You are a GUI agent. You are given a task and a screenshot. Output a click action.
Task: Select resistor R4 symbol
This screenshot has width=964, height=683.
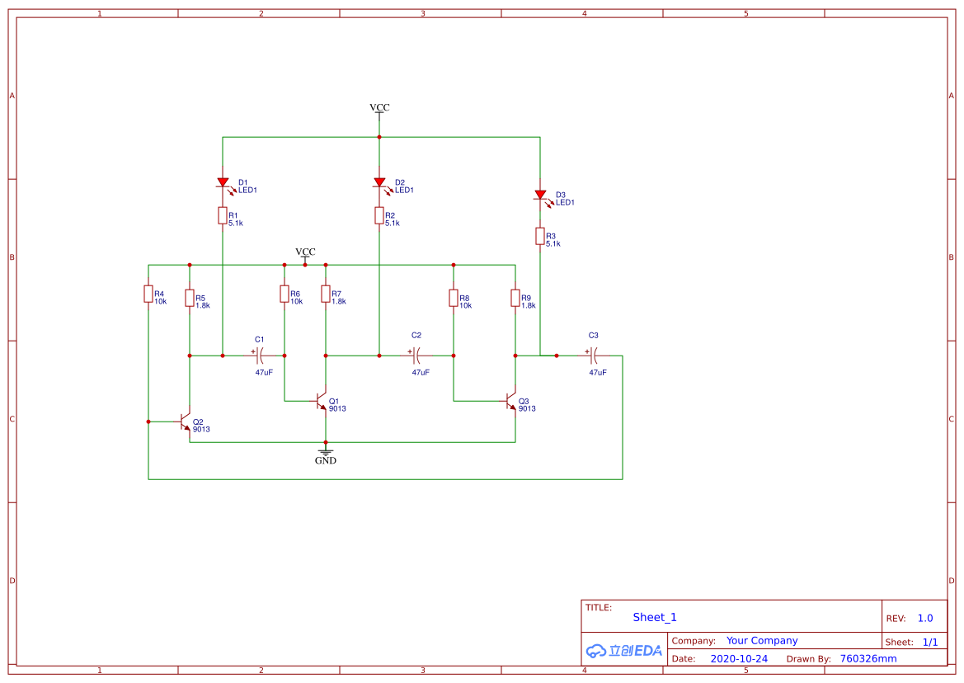coord(148,294)
